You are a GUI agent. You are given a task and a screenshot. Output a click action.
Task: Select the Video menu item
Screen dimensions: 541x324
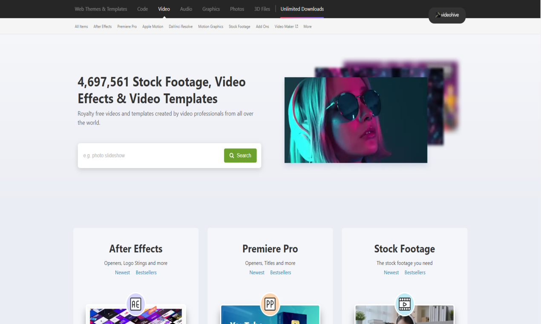(x=164, y=9)
